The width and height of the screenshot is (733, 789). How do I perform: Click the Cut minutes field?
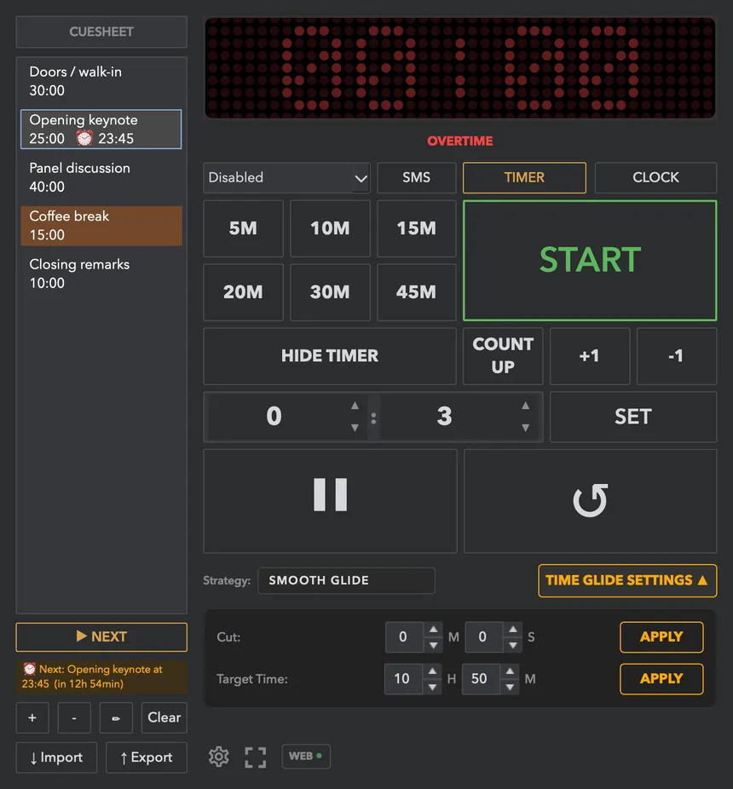[x=404, y=637]
